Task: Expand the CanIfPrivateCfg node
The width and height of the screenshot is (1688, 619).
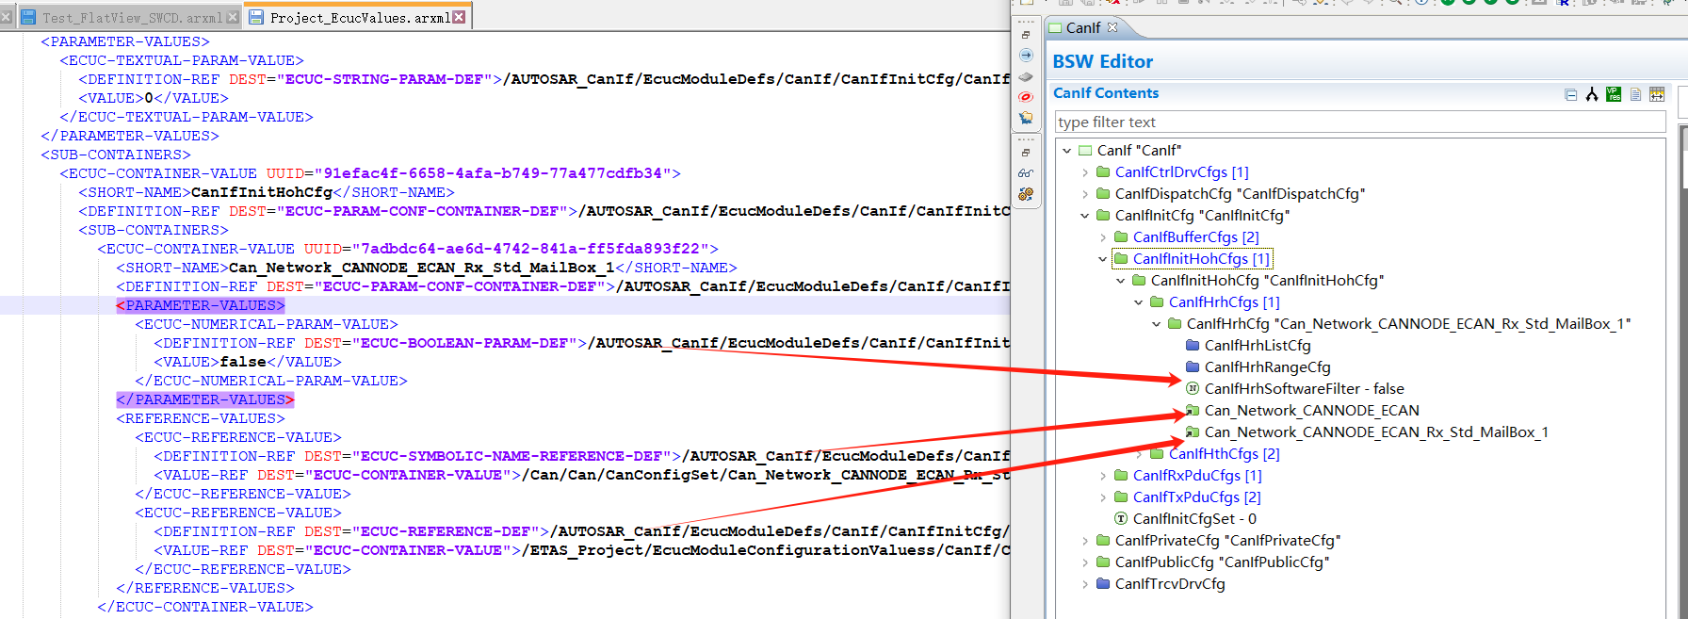Action: [x=1085, y=540]
